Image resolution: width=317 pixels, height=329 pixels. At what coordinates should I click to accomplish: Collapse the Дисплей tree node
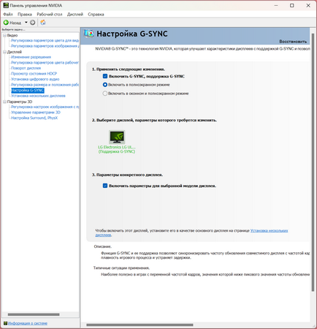4,52
